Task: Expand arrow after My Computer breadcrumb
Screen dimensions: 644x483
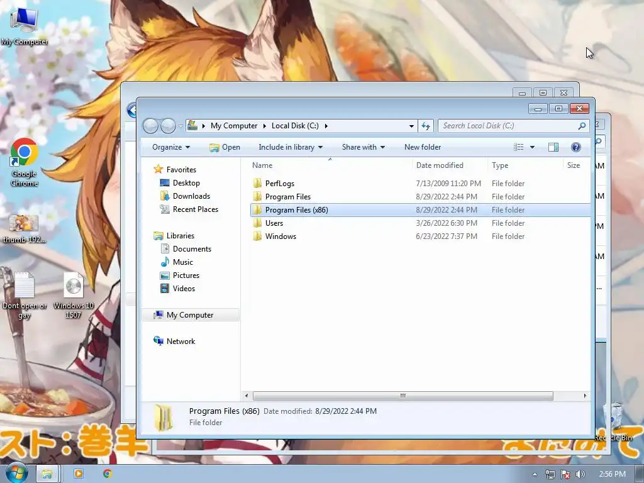Action: click(x=265, y=126)
